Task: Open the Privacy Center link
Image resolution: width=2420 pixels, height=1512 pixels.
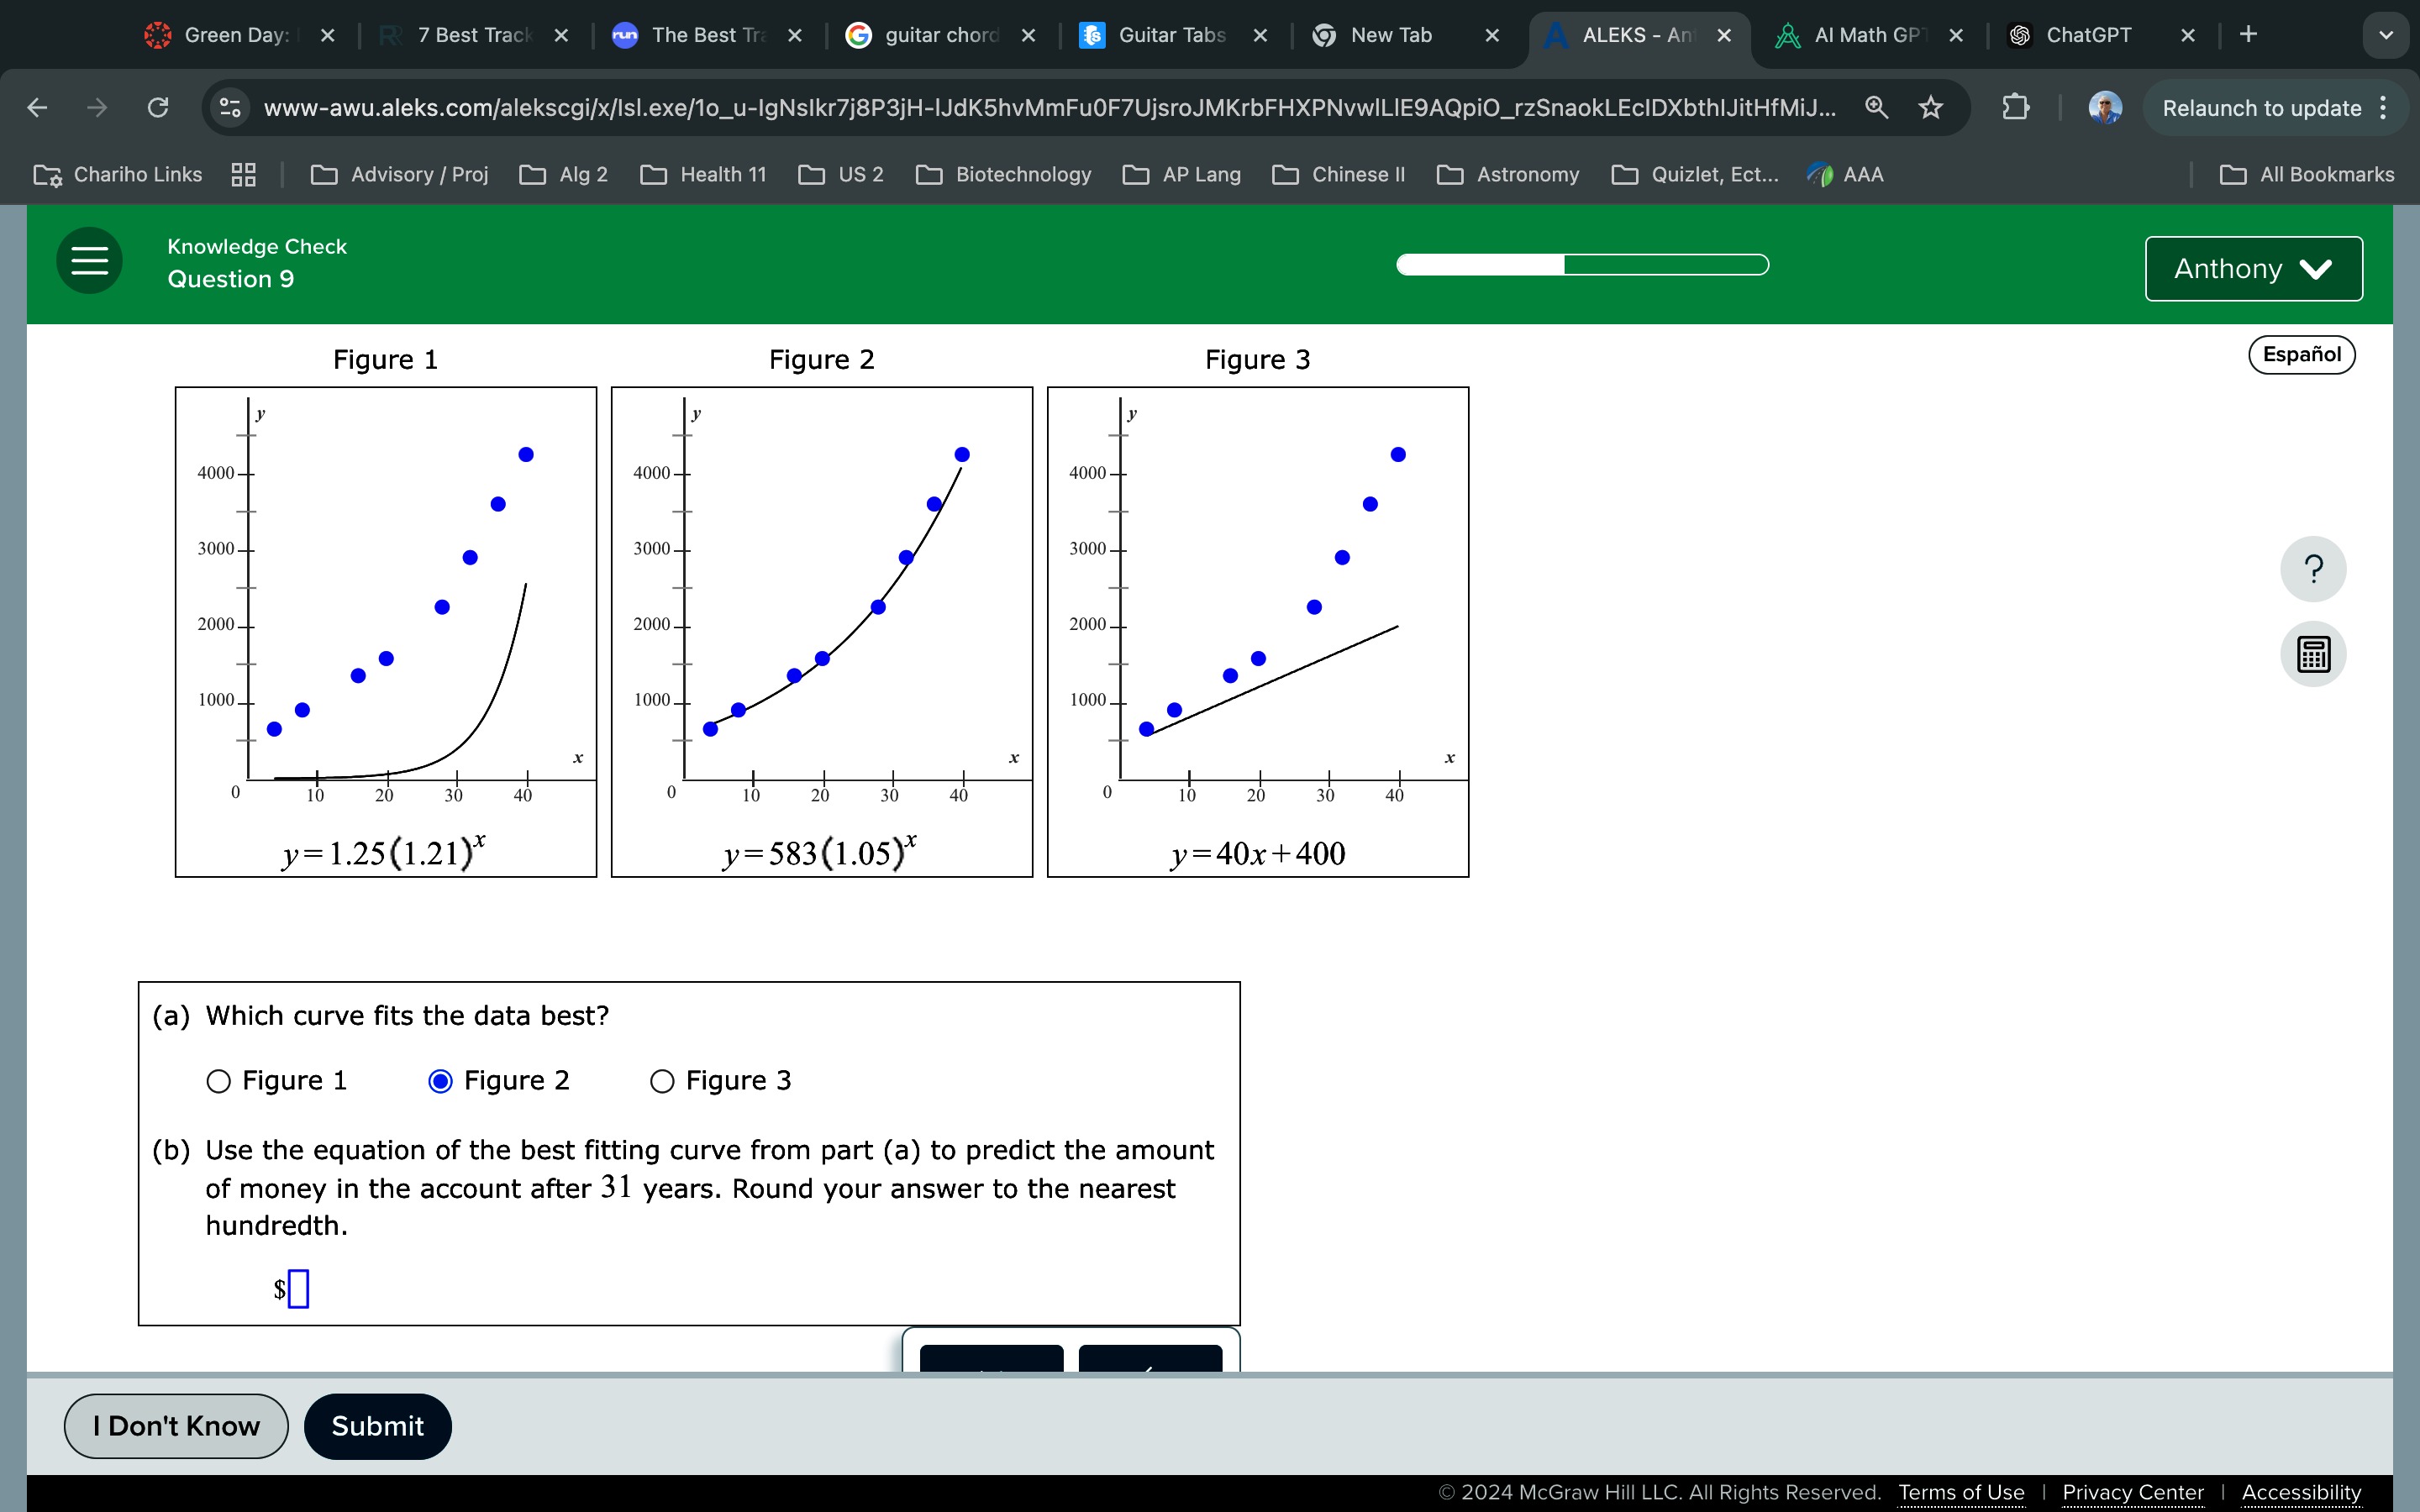Action: [2133, 1492]
